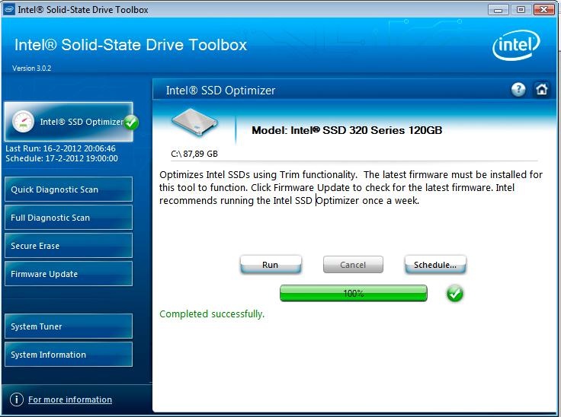Click the green success checkmark beside progress bar

(455, 294)
